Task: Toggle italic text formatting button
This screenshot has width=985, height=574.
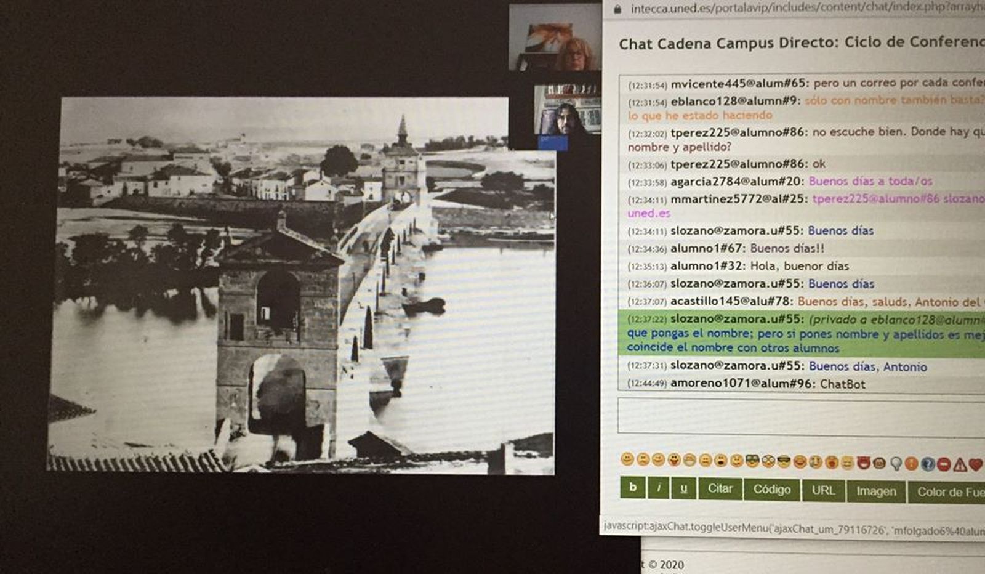Action: [x=659, y=488]
